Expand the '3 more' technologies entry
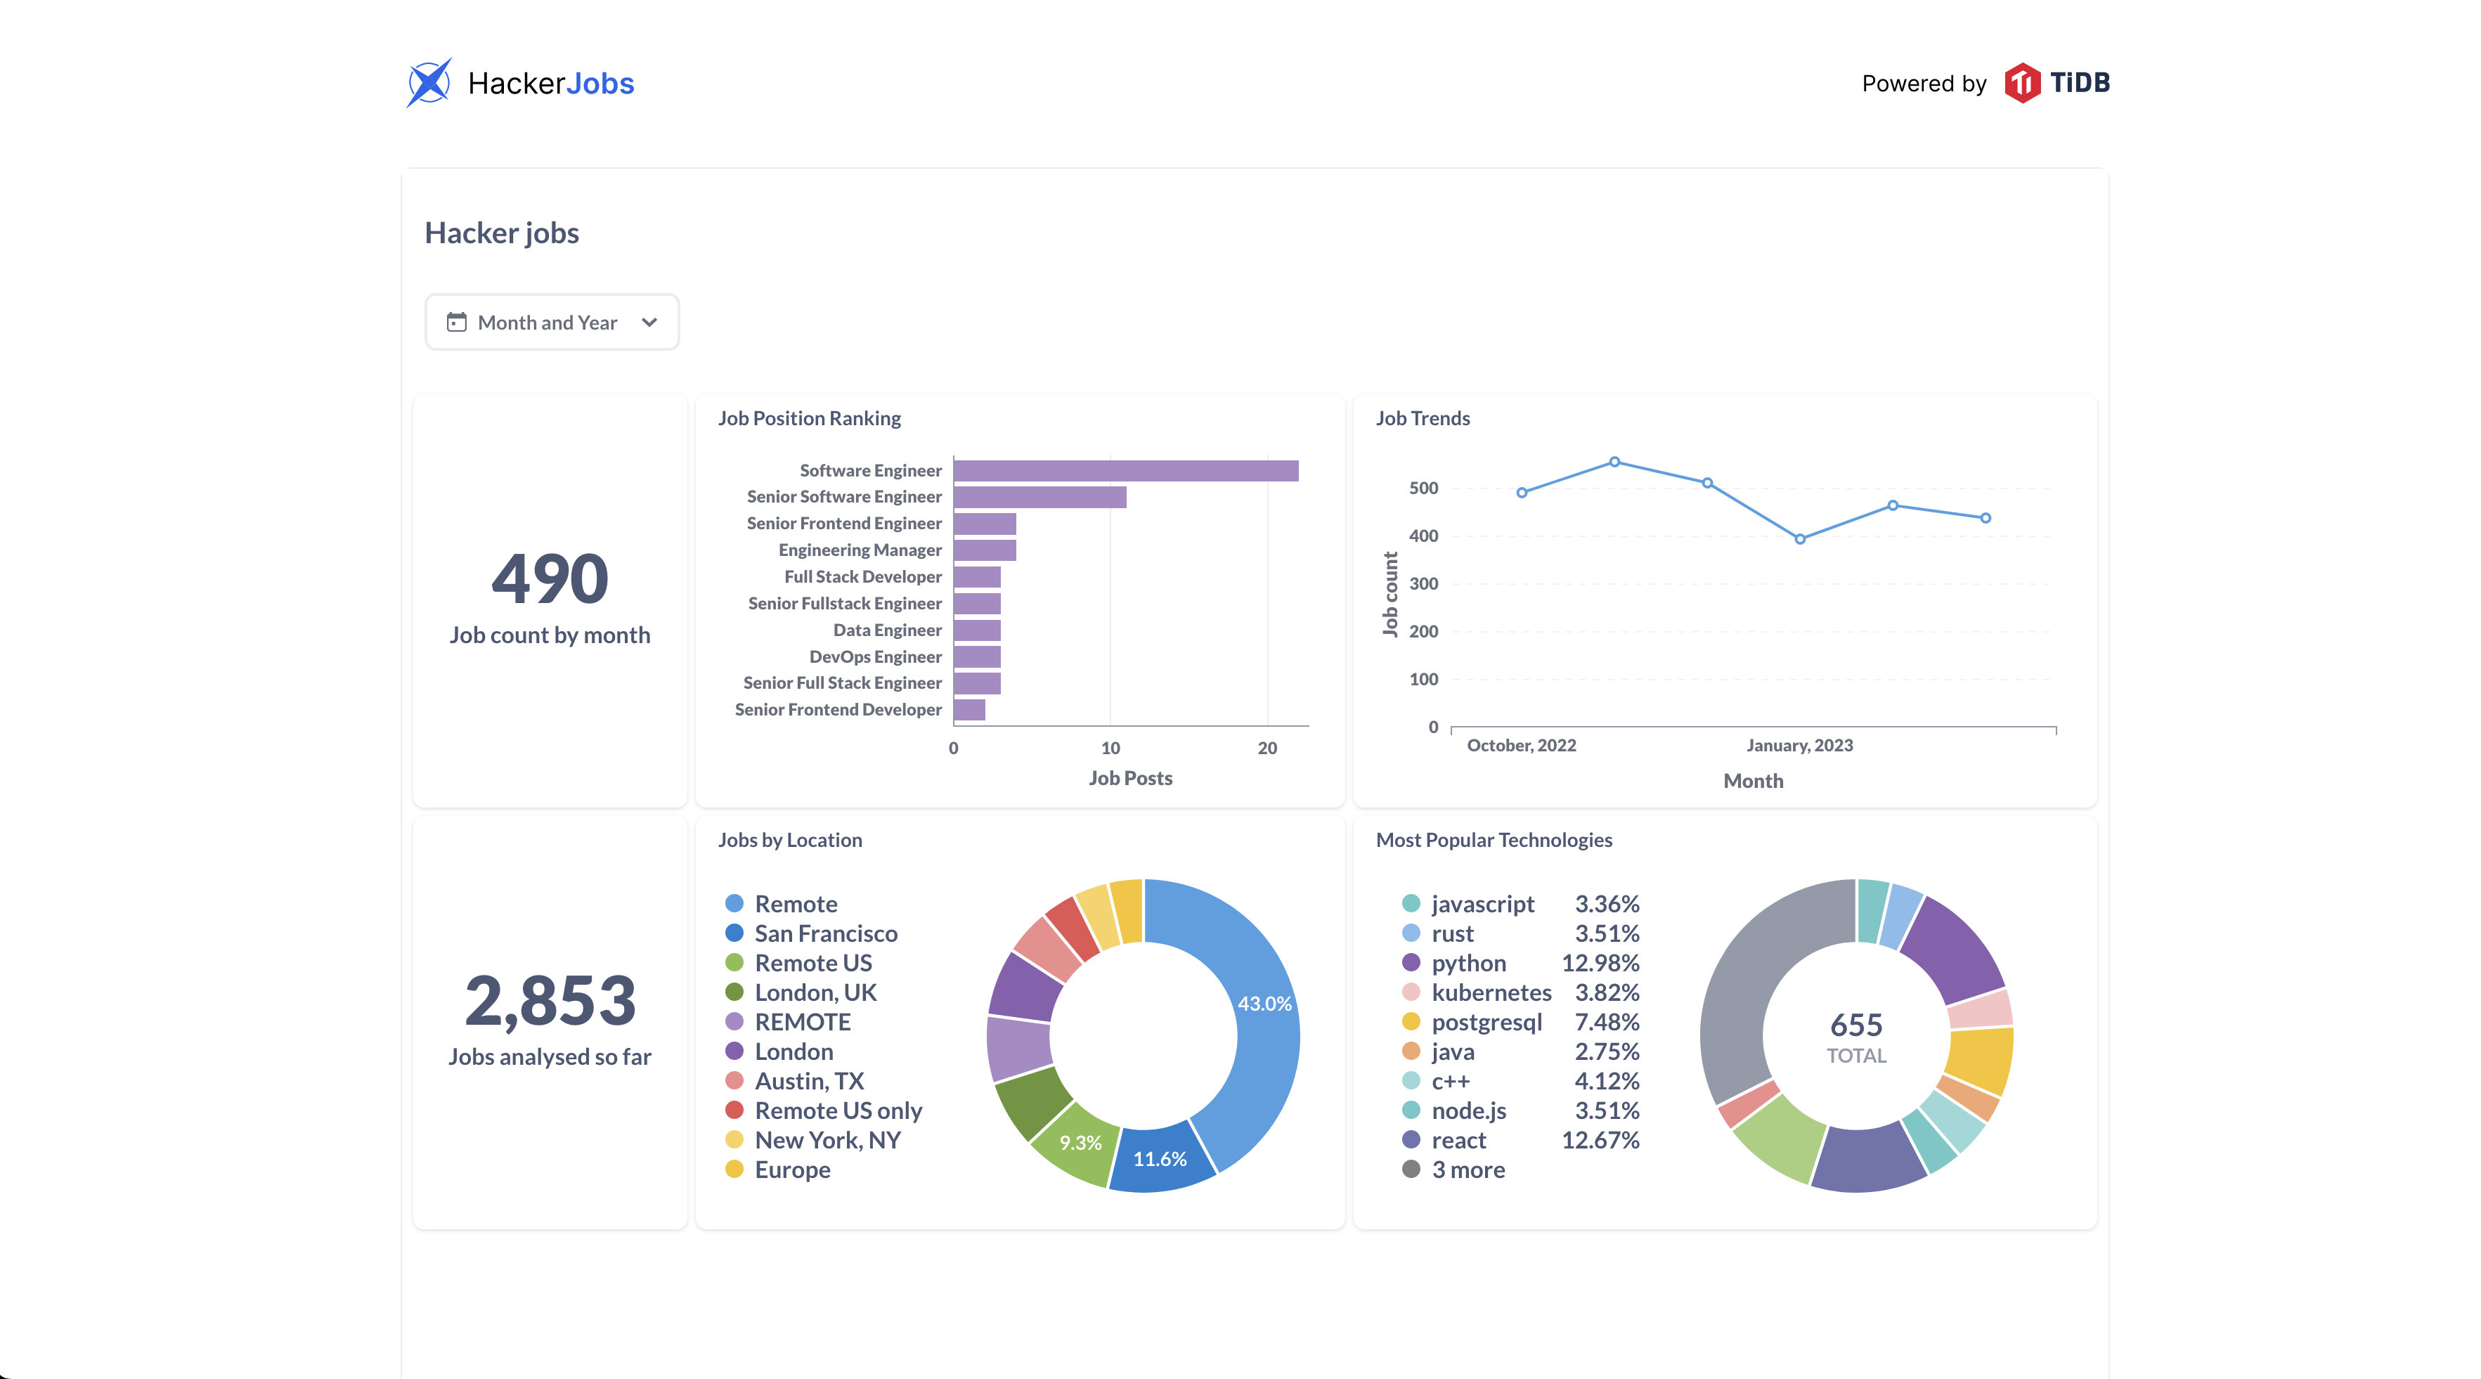2481x1379 pixels. 1468,1169
